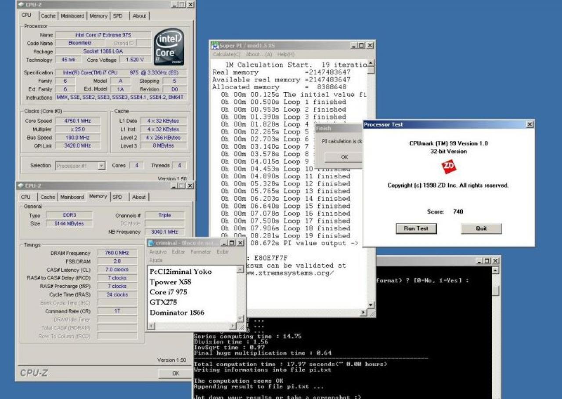
Task: Open Editar menu in Notepad
Action: pos(178,252)
